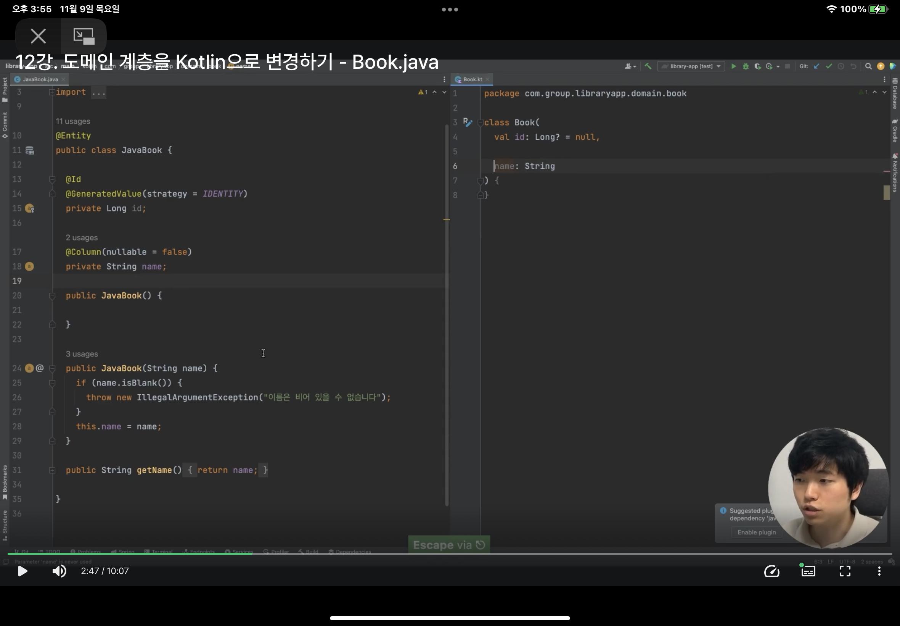
Task: Open the JavaBook.java editor three-dots menu
Action: tap(444, 79)
